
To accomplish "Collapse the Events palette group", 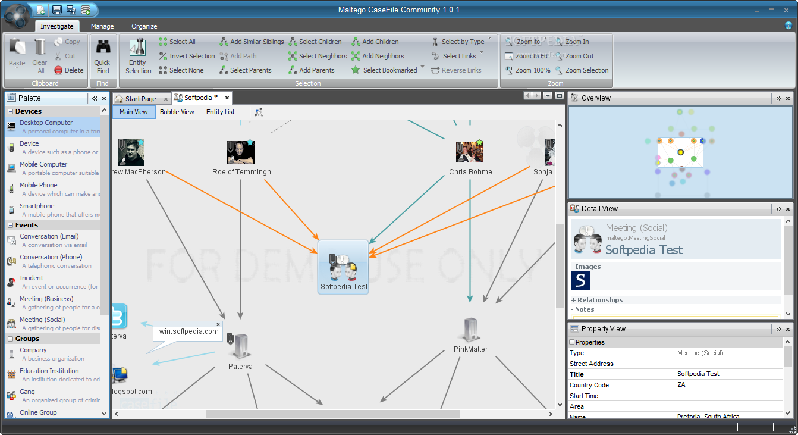I will pos(10,225).
